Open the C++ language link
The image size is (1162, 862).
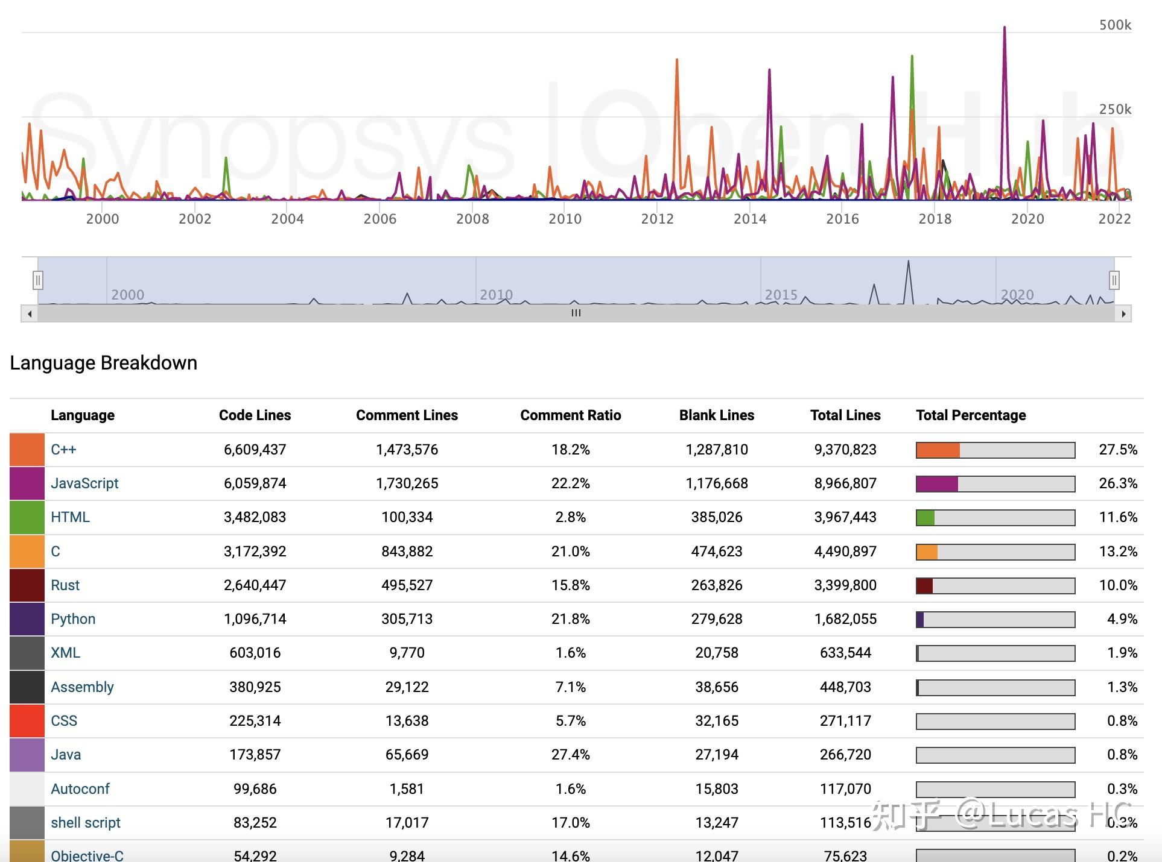coord(63,450)
